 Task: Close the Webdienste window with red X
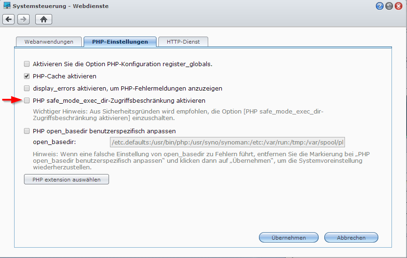click(x=399, y=6)
